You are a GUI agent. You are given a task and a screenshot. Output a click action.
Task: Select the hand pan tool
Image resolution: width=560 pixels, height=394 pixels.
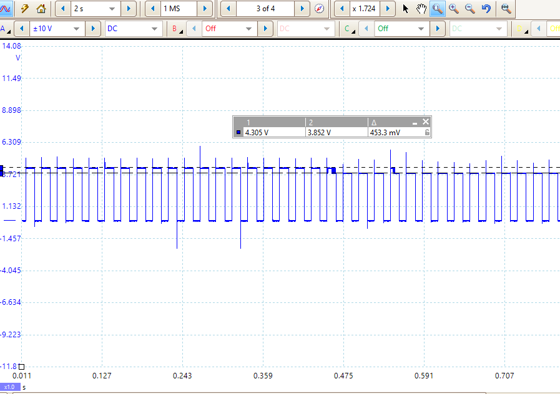pyautogui.click(x=421, y=9)
